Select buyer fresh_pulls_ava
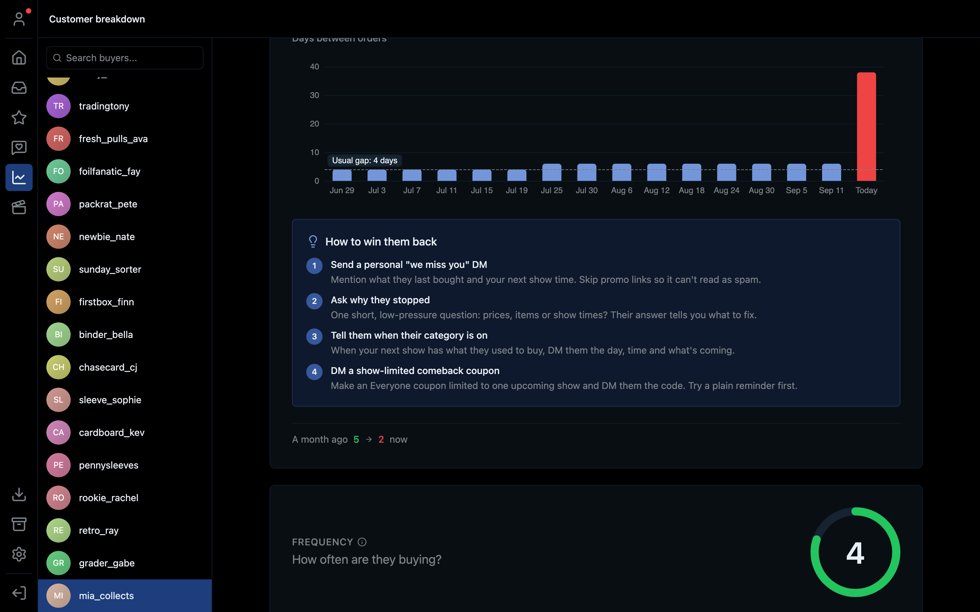Image resolution: width=980 pixels, height=612 pixels. 125,139
